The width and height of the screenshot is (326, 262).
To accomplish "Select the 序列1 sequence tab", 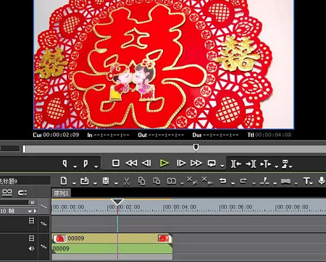I will click(x=61, y=193).
